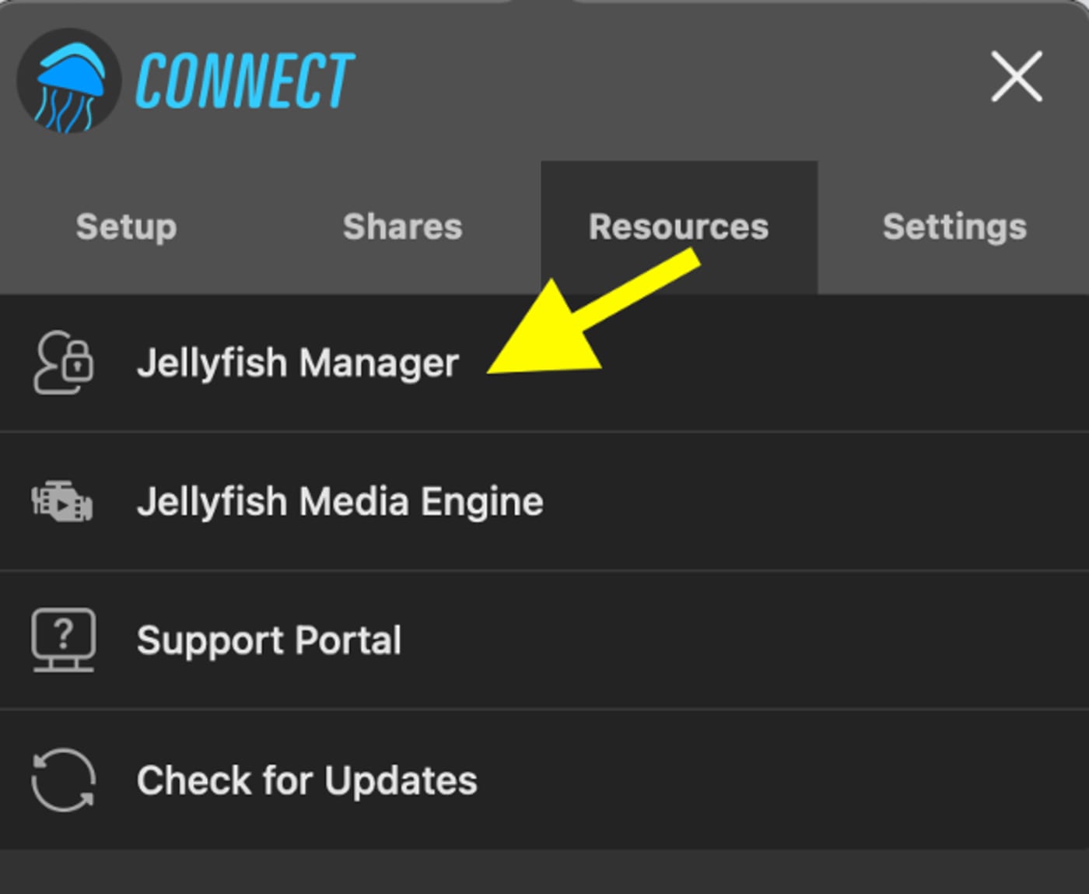
Task: Click the question mark monitor icon
Action: tap(64, 640)
